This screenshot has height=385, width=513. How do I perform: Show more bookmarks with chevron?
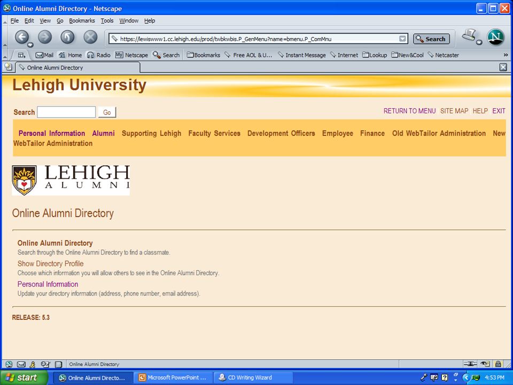pos(506,55)
